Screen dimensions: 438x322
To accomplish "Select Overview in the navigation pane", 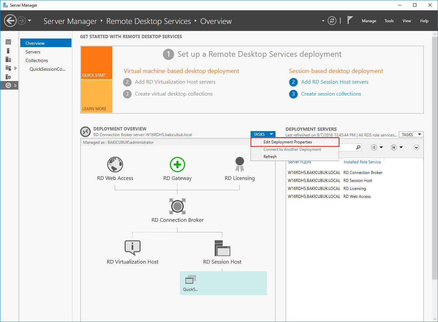I will (46, 43).
